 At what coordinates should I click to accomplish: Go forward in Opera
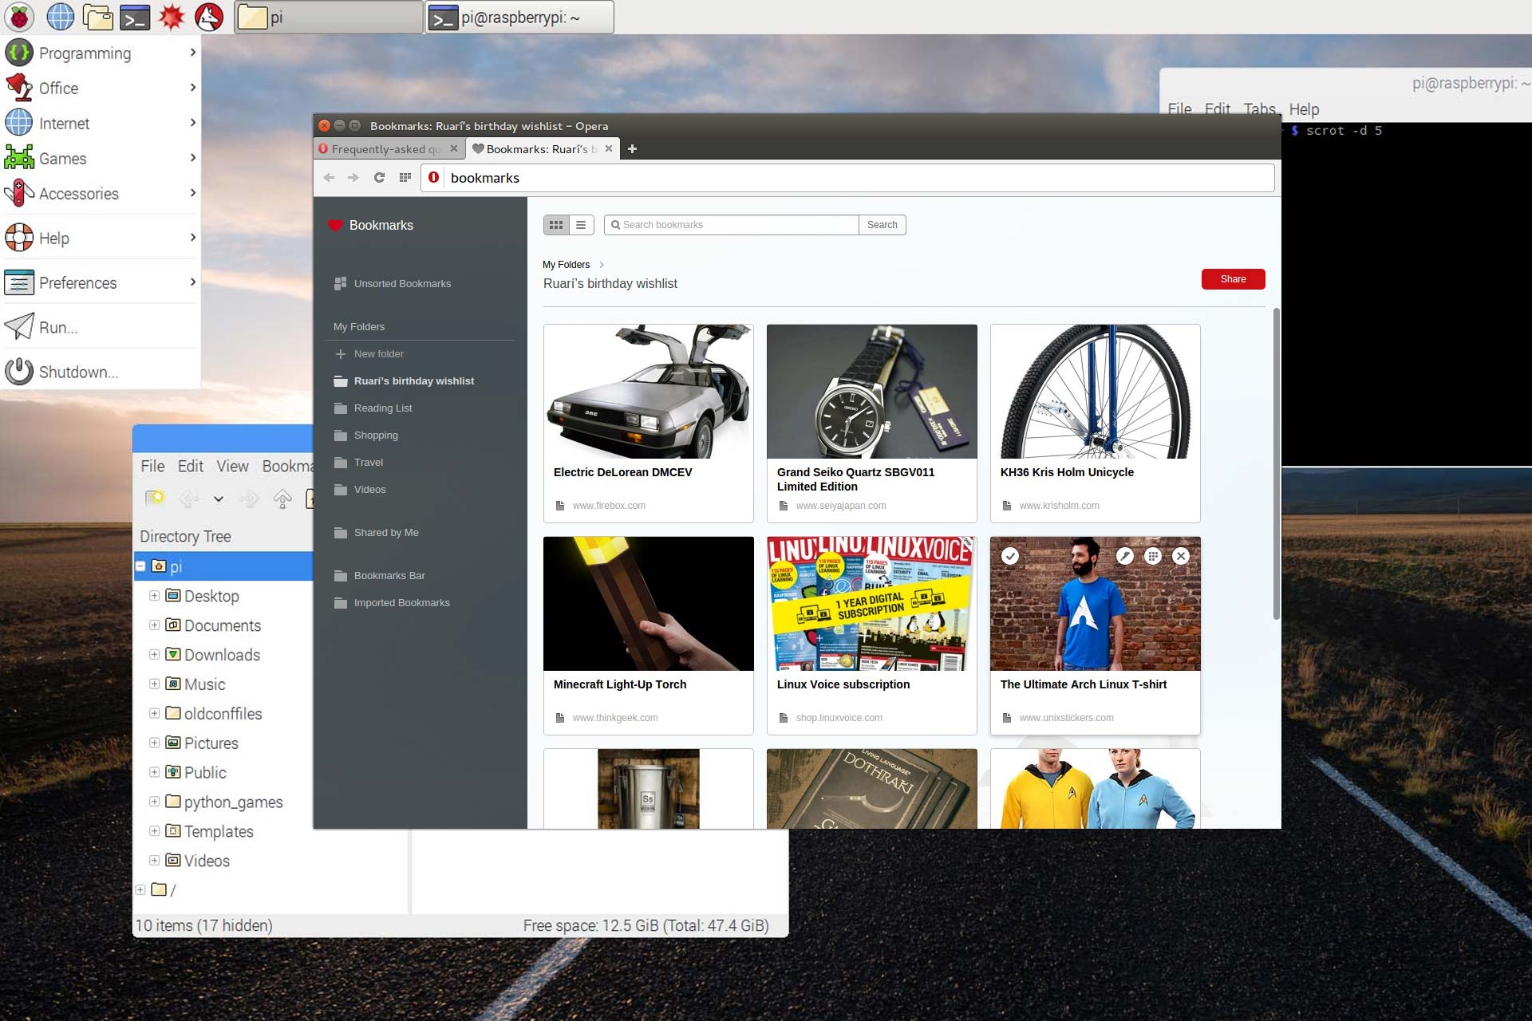tap(353, 178)
